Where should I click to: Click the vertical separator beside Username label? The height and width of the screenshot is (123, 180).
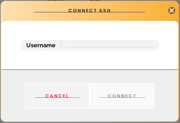61,45
